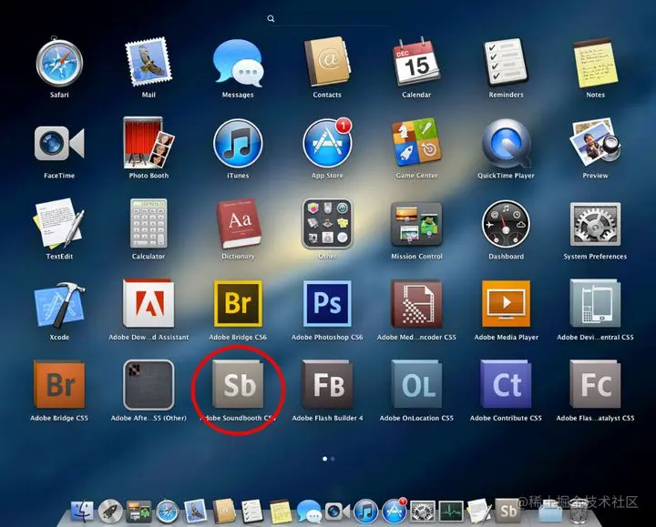Open Finder from the Dock
Image resolution: width=656 pixels, height=527 pixels.
click(82, 511)
